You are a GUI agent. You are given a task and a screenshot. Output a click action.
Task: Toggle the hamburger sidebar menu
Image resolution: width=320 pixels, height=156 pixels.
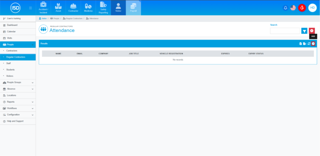tap(30, 8)
